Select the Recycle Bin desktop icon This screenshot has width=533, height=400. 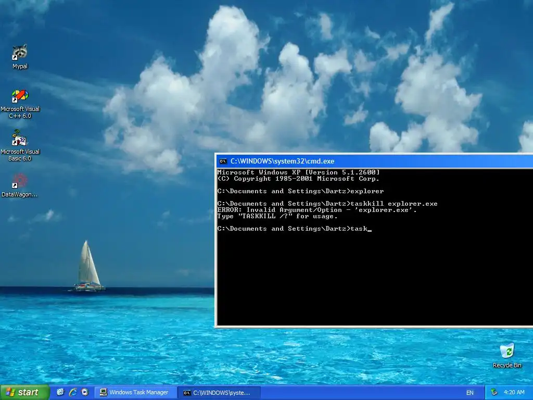[x=507, y=356]
